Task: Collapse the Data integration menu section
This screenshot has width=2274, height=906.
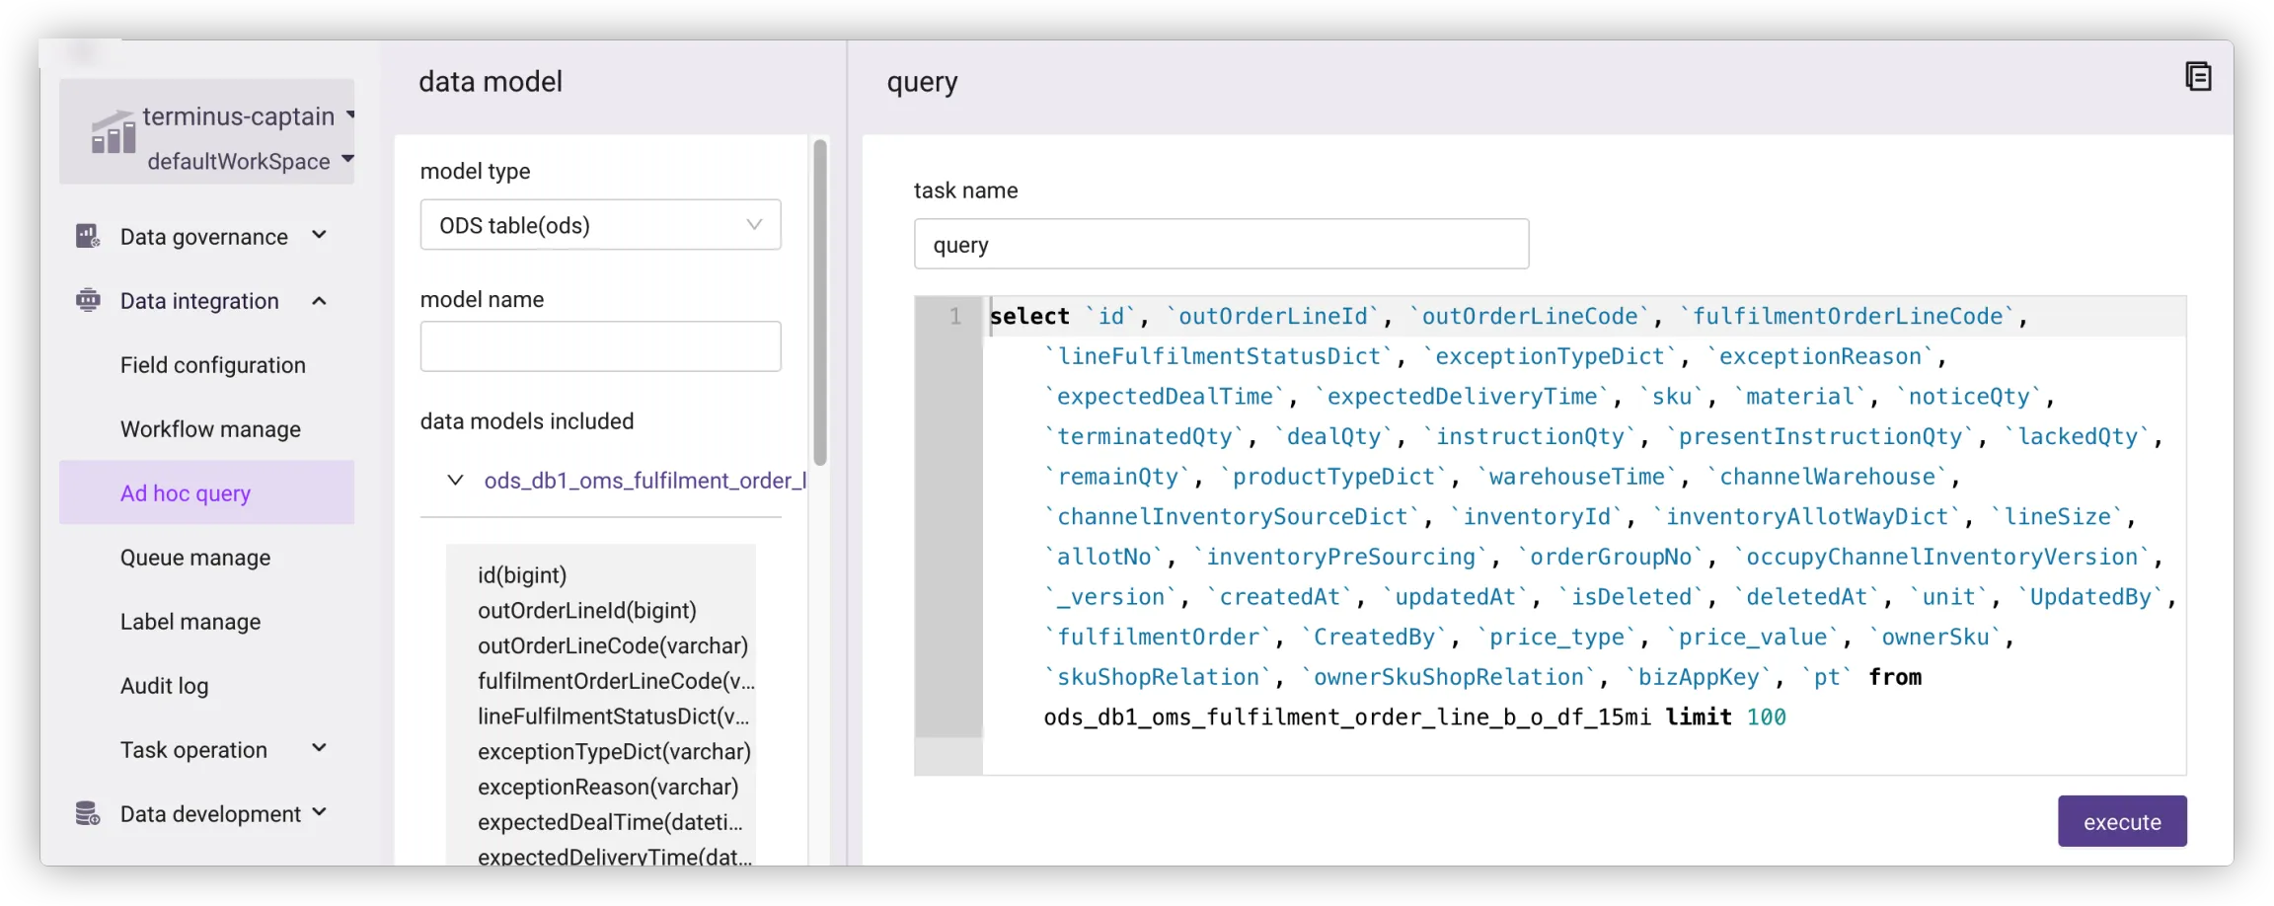Action: [x=319, y=301]
